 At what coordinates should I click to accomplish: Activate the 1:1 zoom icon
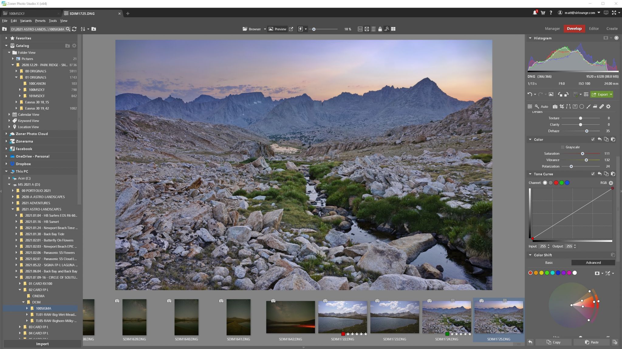pyautogui.click(x=360, y=29)
